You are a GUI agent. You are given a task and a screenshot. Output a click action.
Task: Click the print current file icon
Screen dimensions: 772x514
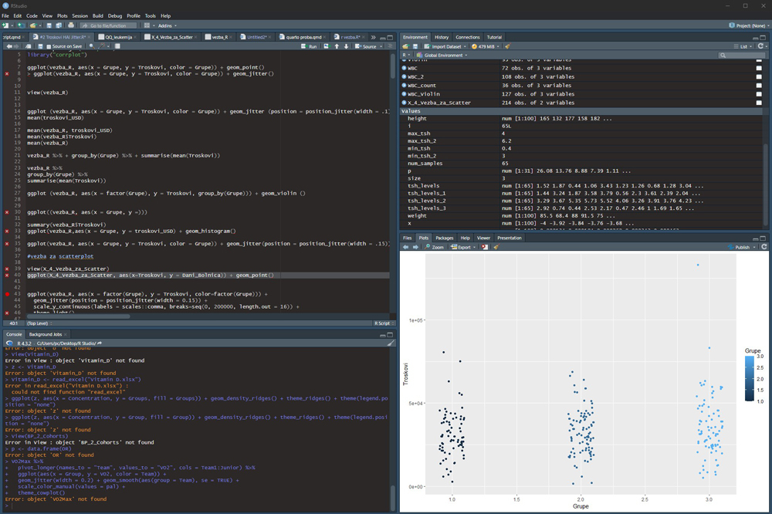[71, 25]
